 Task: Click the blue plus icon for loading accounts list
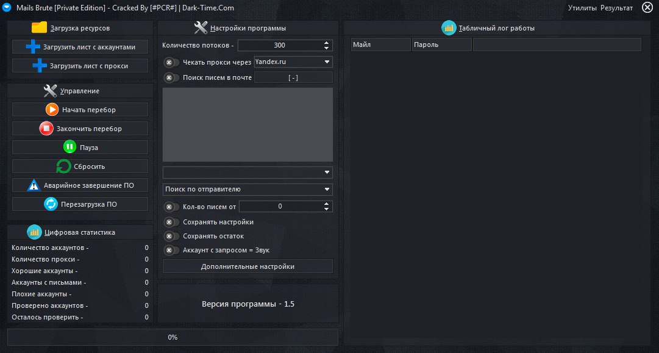(x=33, y=47)
